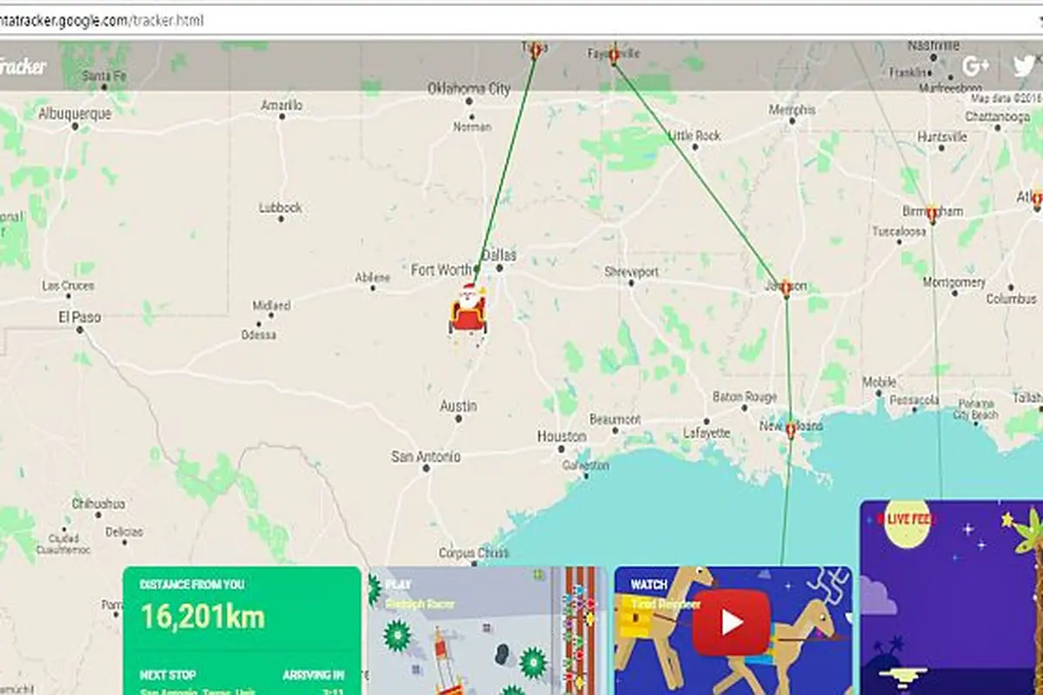Click the Galveston map label
The height and width of the screenshot is (695, 1043).
tap(586, 466)
